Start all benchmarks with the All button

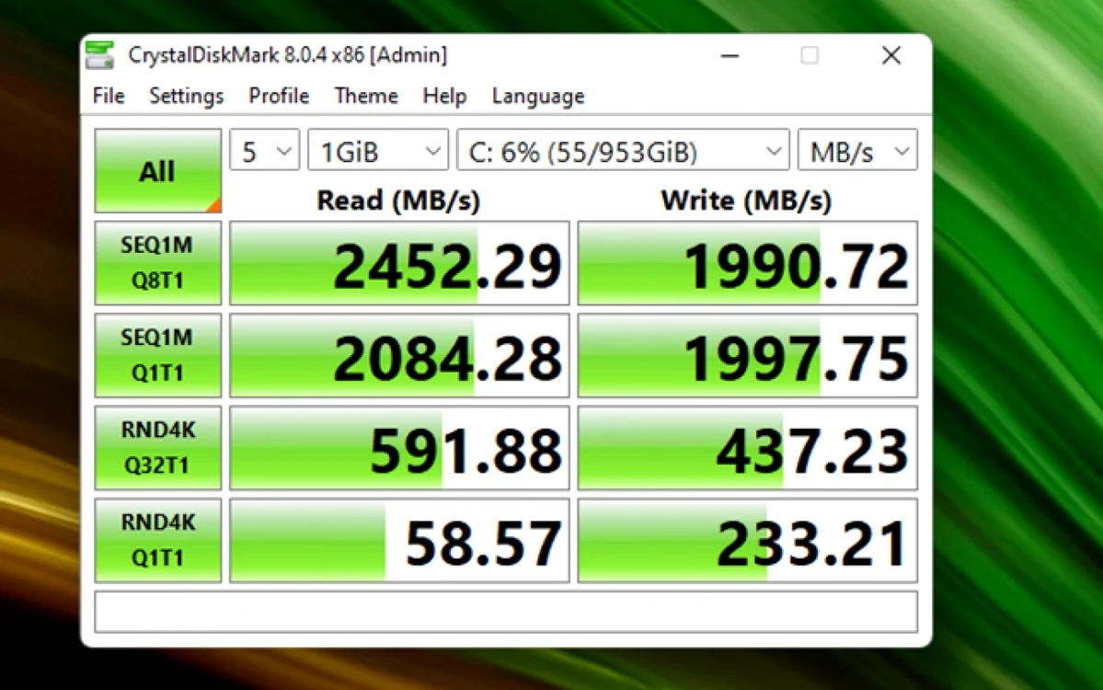pos(157,170)
